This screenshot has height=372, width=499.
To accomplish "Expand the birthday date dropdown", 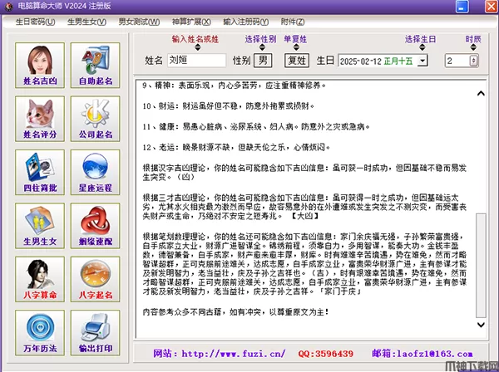I will point(422,61).
